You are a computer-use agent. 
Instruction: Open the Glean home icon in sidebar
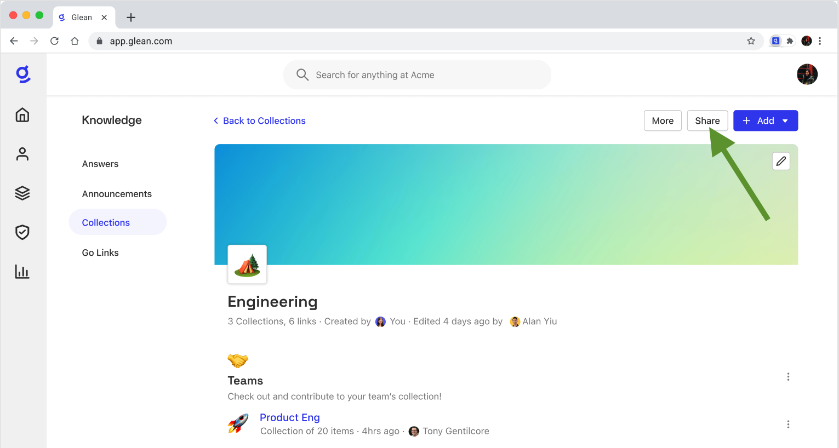22,115
